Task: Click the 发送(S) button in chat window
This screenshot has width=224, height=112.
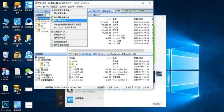Action: click(x=156, y=104)
